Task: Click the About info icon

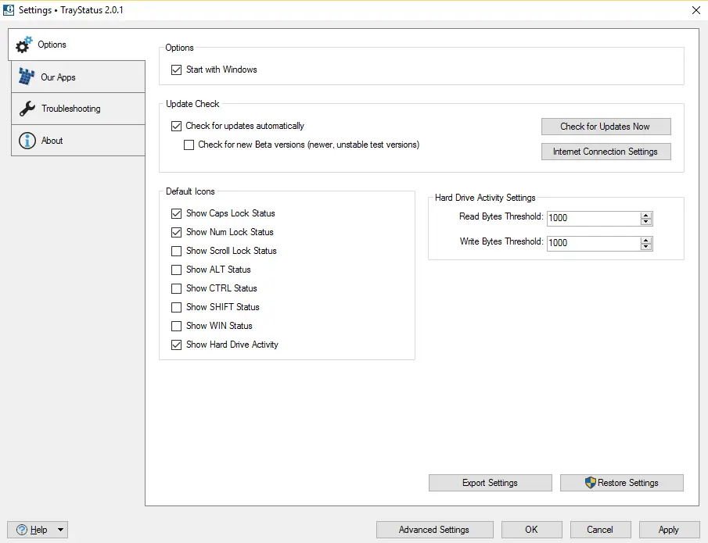Action: click(27, 141)
